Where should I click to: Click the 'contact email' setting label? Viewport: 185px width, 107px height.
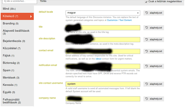click(46, 50)
